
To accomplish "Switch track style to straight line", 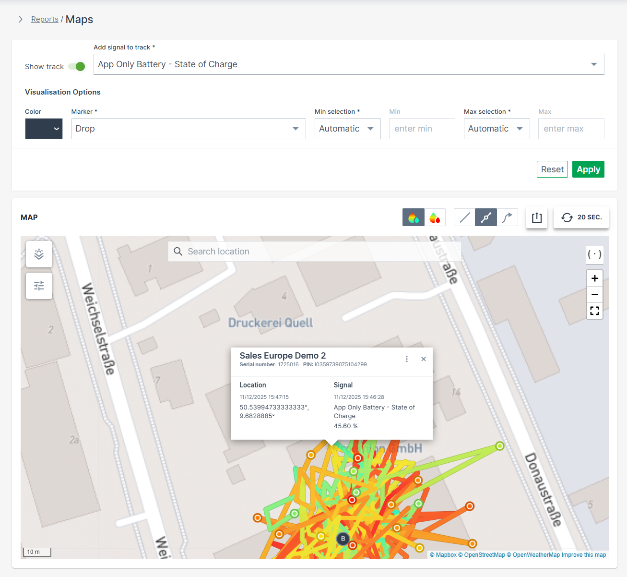I will click(x=464, y=217).
